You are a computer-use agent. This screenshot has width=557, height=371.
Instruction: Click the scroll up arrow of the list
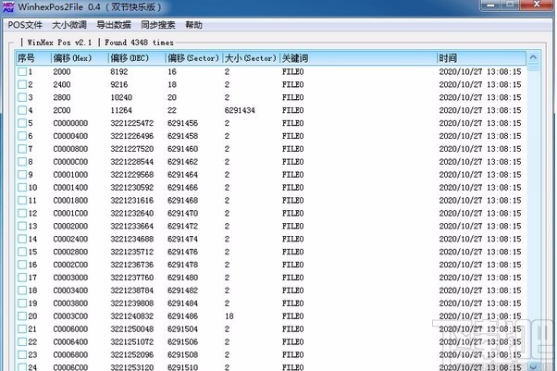533,57
